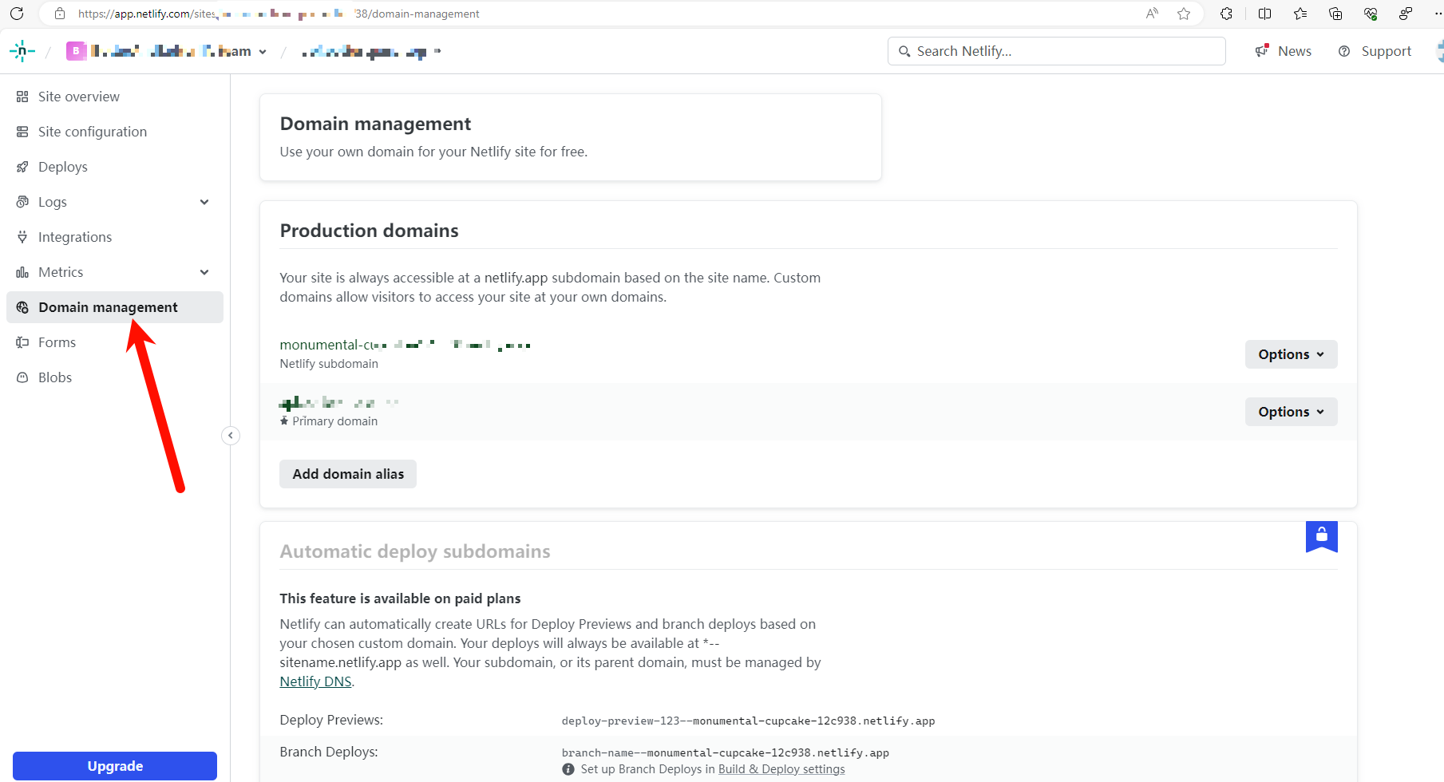Screen dimensions: 1444x782
Task: Open the Blobs section in sidebar
Action: coord(55,377)
